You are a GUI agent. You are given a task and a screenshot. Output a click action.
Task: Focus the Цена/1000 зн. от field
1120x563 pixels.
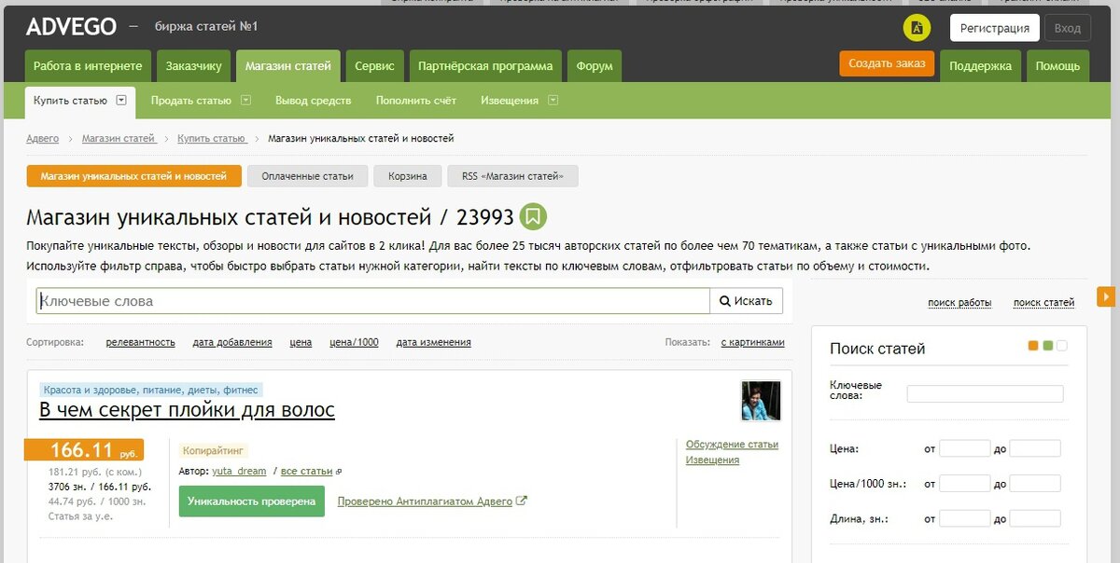(x=964, y=484)
